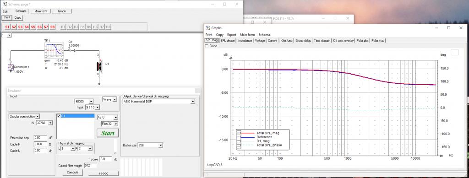Activate the S8 snapshot button
The height and width of the screenshot is (178, 469).
tap(52, 27)
